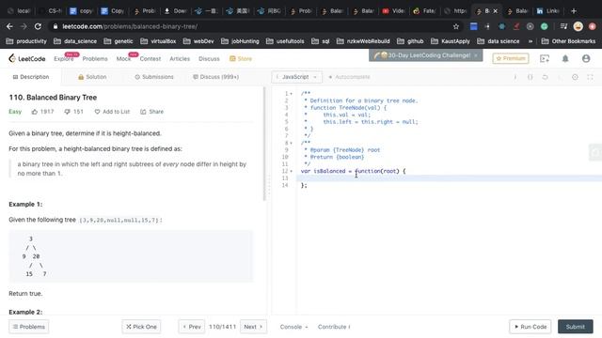This screenshot has width=602, height=338.
Task: Run the code
Action: tap(531, 327)
